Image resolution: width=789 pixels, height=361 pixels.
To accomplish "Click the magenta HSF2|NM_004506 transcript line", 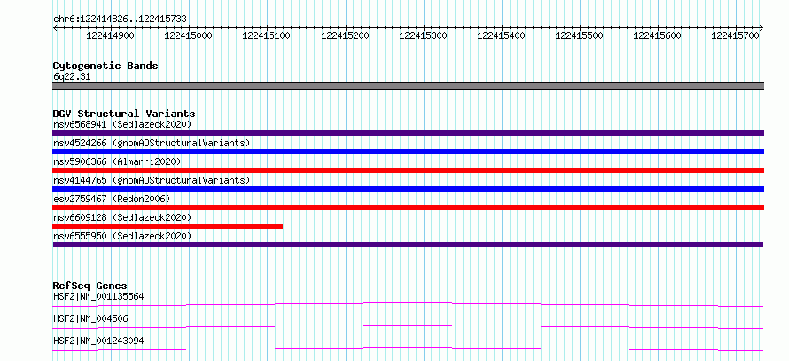I will pos(408,326).
